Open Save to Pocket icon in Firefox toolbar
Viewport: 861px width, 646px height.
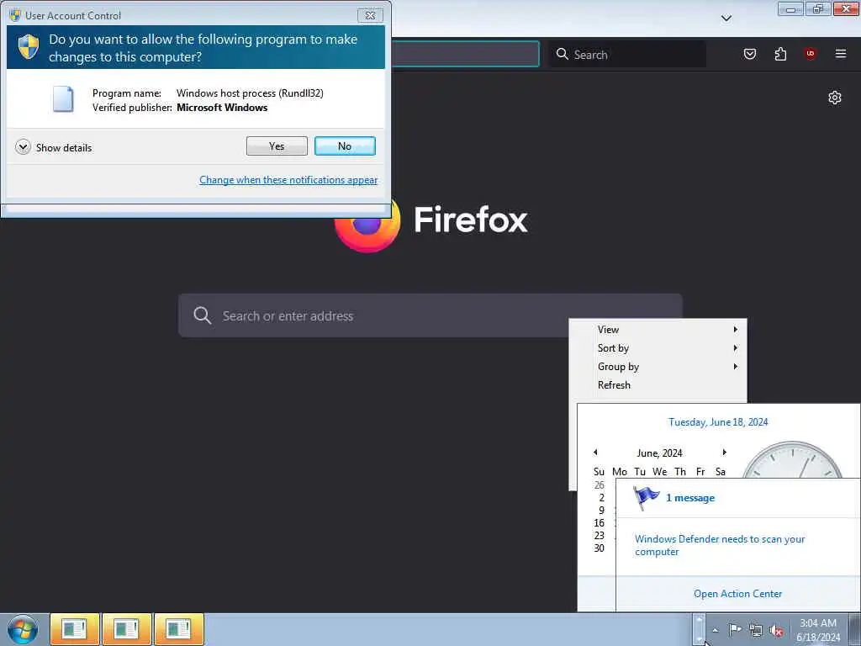(749, 54)
